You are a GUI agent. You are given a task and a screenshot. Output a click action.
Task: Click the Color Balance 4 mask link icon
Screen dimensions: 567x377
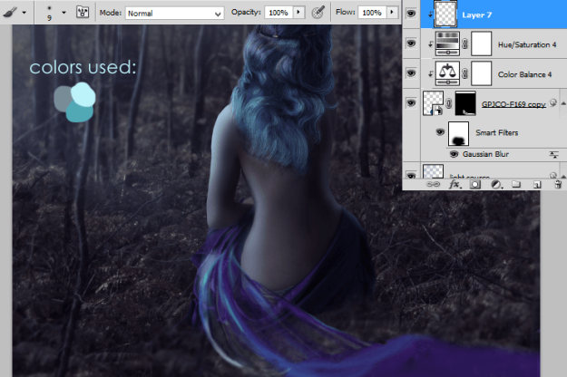[465, 73]
